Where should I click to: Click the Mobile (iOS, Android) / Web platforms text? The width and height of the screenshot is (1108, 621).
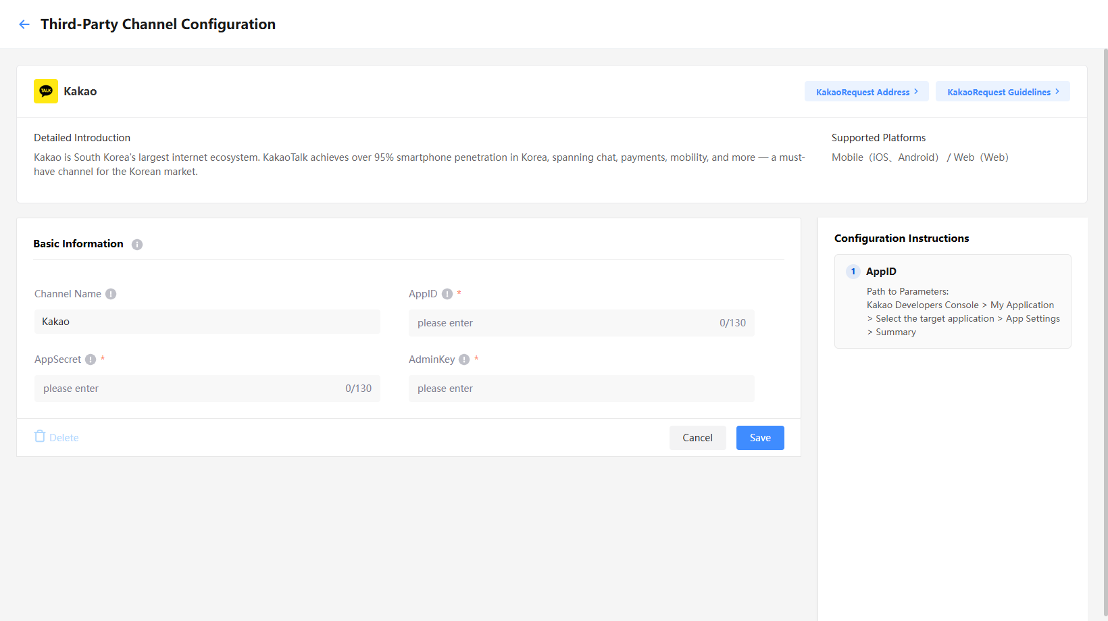pyautogui.click(x=920, y=157)
